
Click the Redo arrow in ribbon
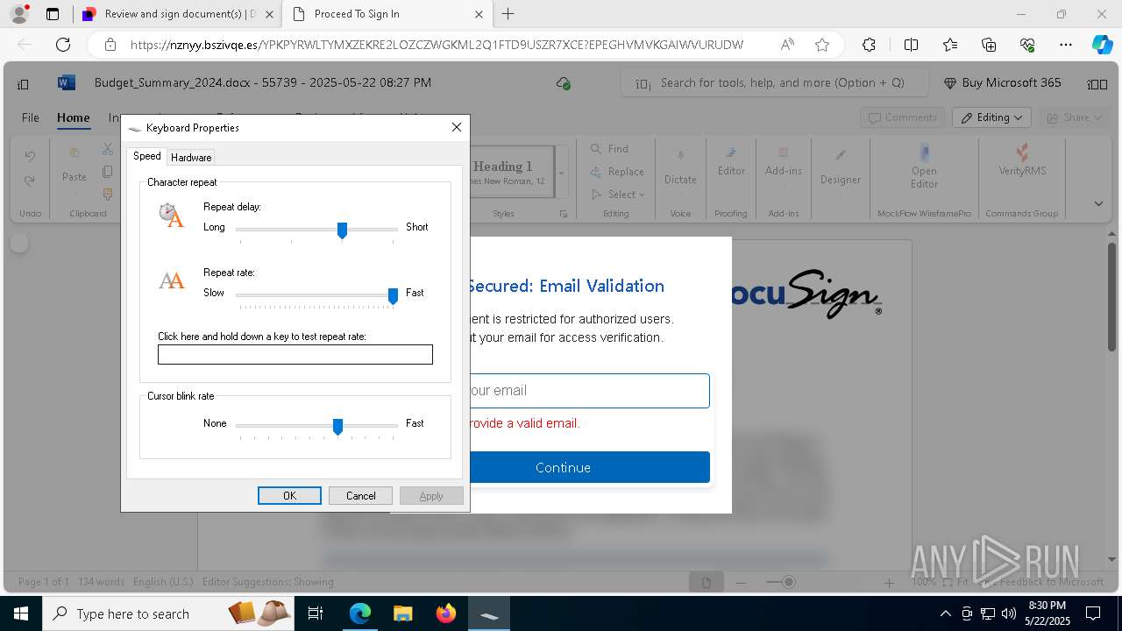30,181
